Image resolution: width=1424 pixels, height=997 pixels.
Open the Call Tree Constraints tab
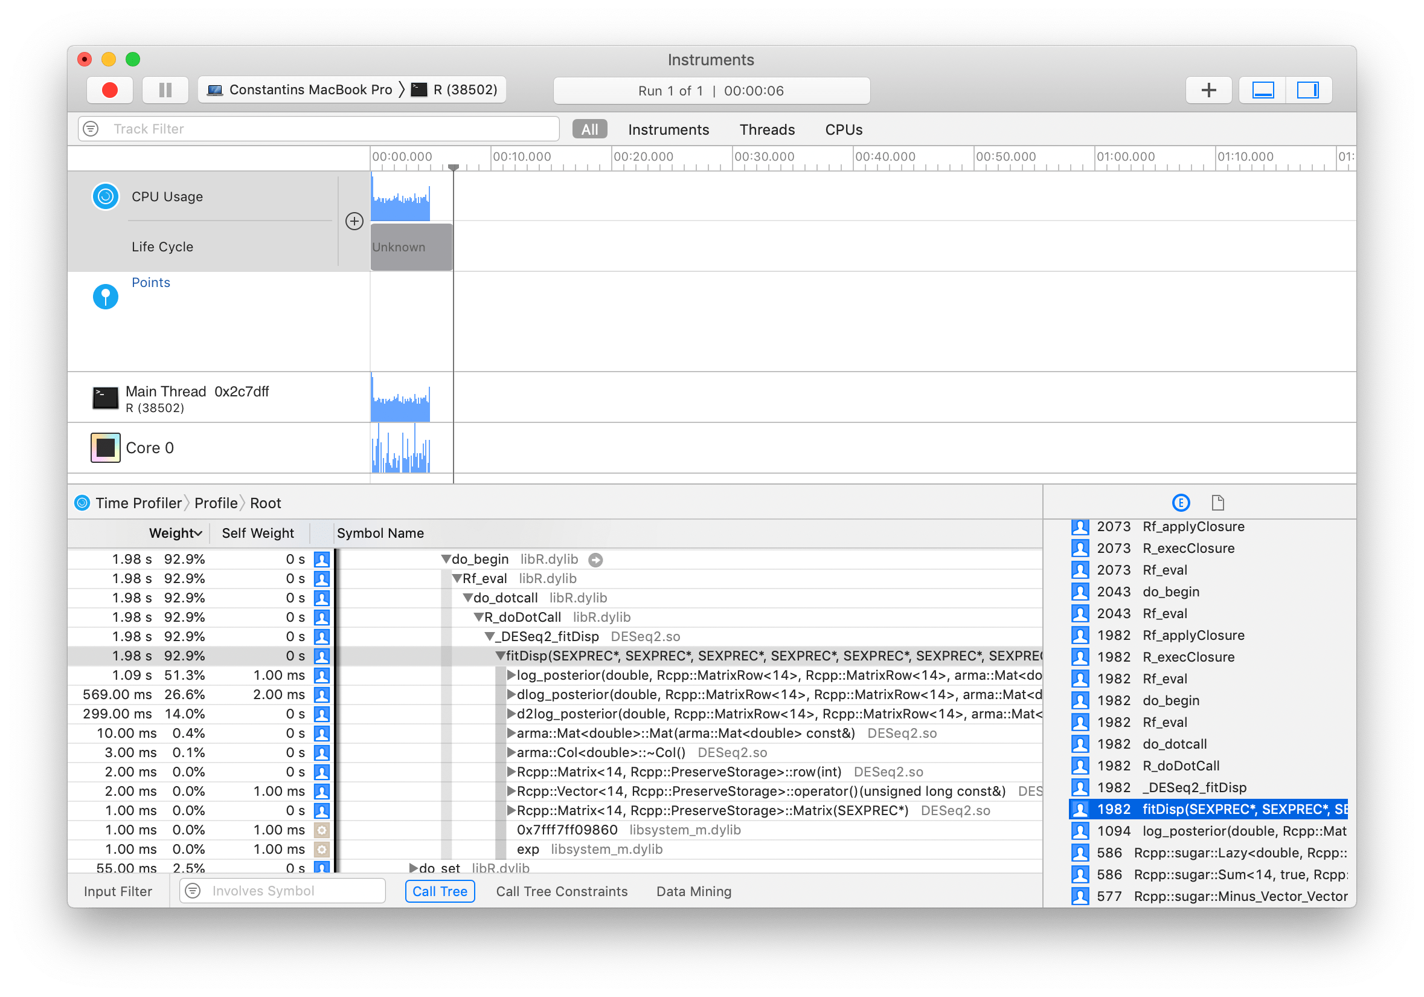pos(562,891)
